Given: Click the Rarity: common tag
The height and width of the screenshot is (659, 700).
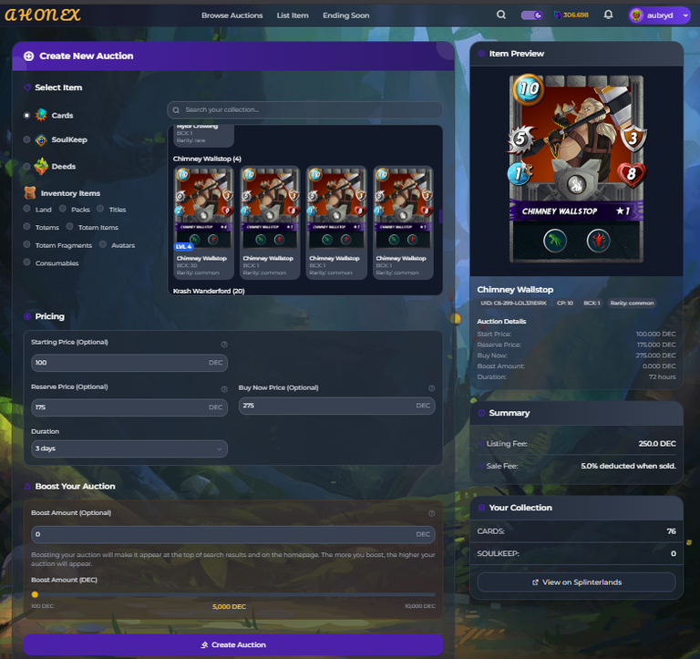Looking at the screenshot, I should click(x=632, y=304).
